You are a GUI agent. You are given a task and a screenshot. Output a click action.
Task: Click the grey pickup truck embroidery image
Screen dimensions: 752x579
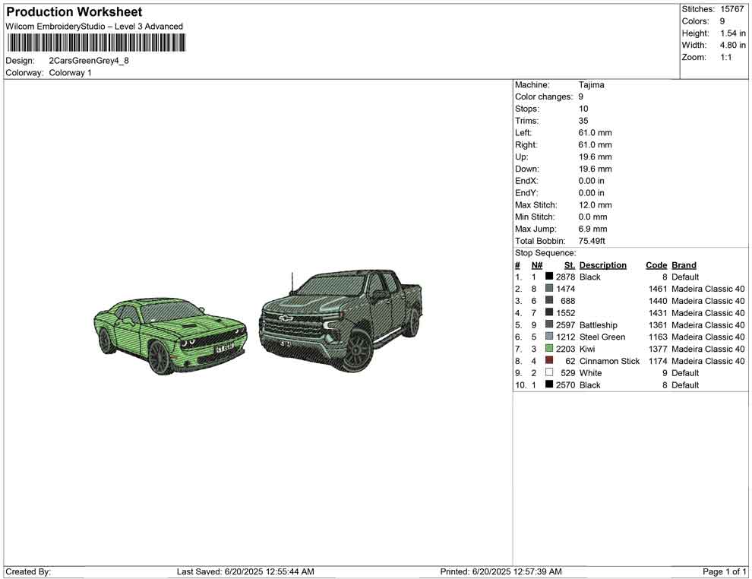point(341,321)
